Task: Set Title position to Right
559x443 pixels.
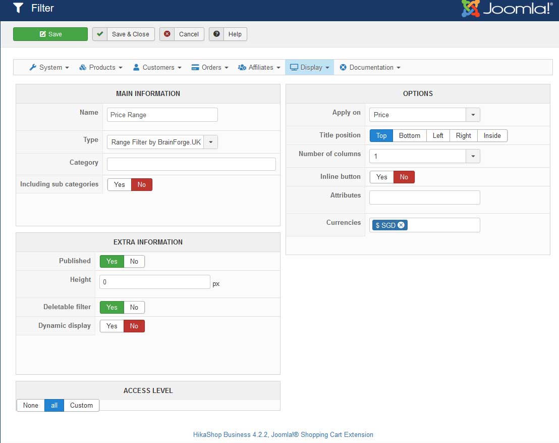Action: click(x=463, y=135)
